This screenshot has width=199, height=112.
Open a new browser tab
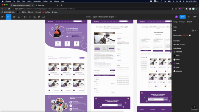pyautogui.click(x=62, y=5)
